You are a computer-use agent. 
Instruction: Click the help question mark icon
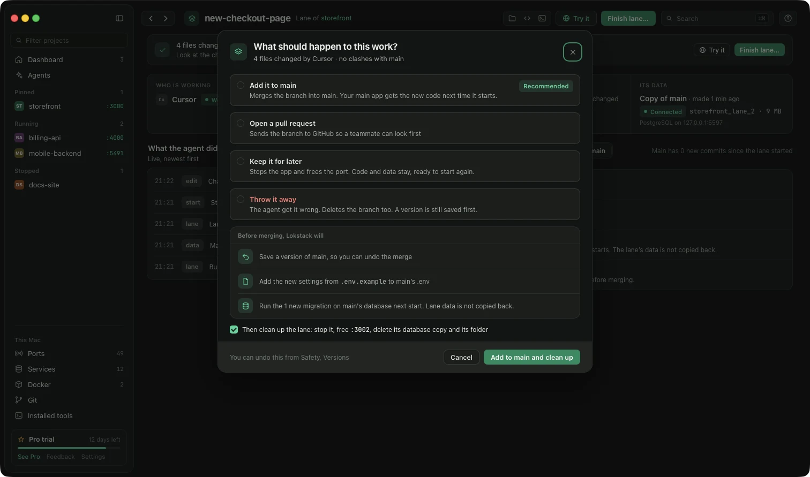[788, 18]
